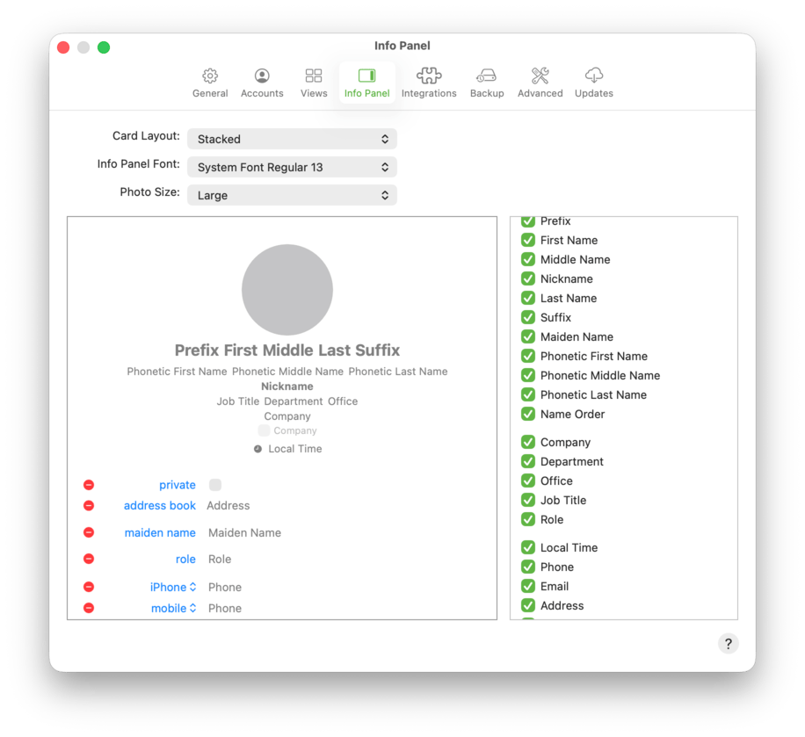
Task: Open the Backup preferences tab
Action: [487, 83]
